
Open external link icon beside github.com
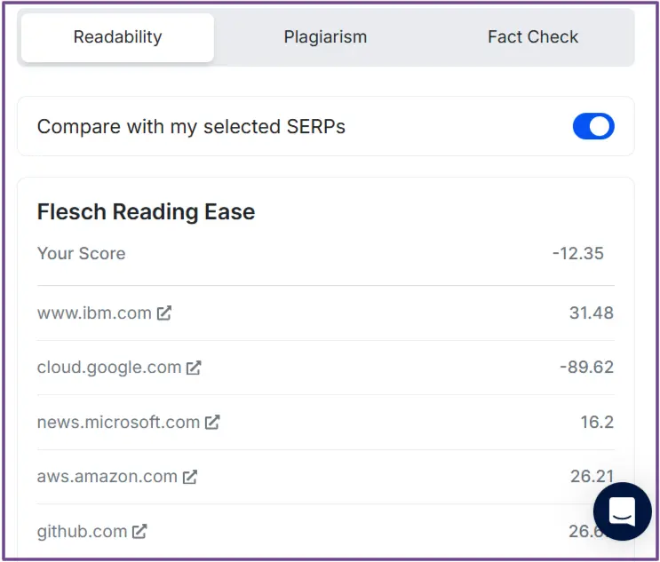[139, 532]
